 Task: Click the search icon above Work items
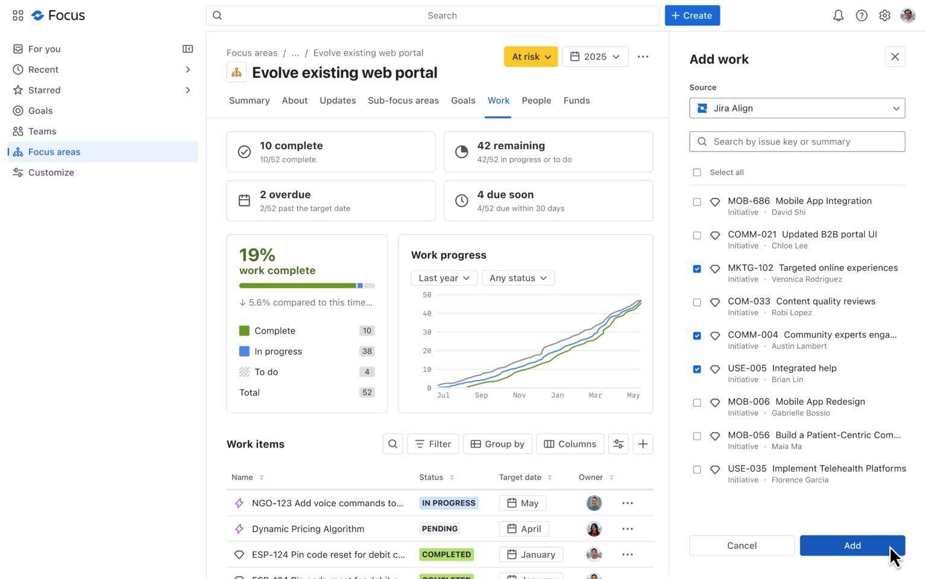point(392,444)
